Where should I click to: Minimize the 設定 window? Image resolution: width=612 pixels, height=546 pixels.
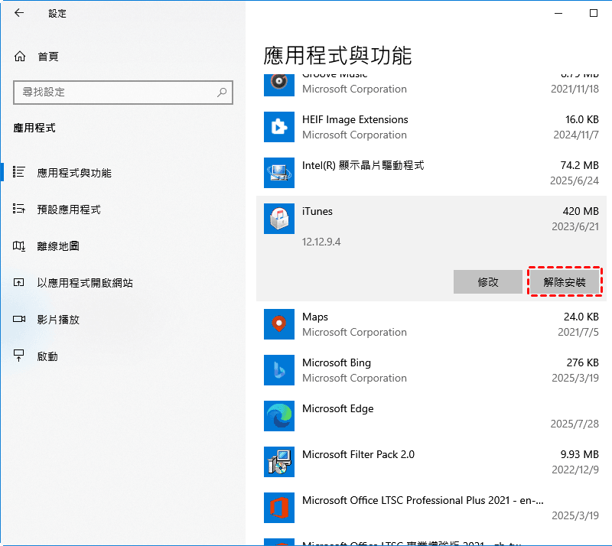click(x=558, y=13)
